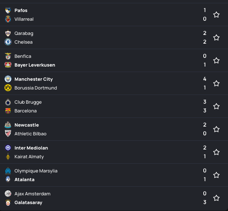Click the Borussia Dortmund crest icon
Screen dimensions: 228x211
[x=8, y=88]
